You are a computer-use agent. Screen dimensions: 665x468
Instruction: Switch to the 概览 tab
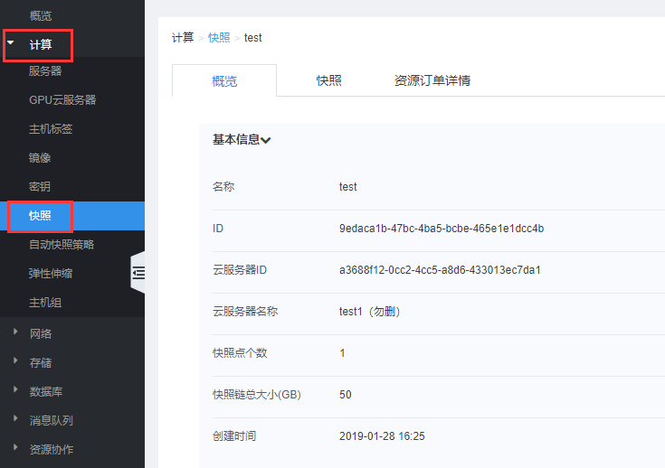(224, 80)
